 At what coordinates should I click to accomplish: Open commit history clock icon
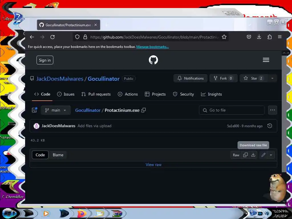(270, 126)
